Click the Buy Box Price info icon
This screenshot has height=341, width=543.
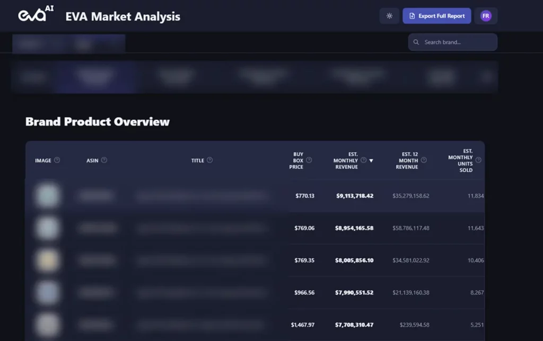coord(309,160)
